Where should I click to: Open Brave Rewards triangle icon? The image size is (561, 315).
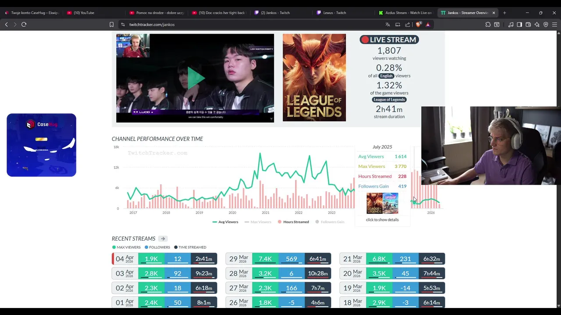coord(428,24)
